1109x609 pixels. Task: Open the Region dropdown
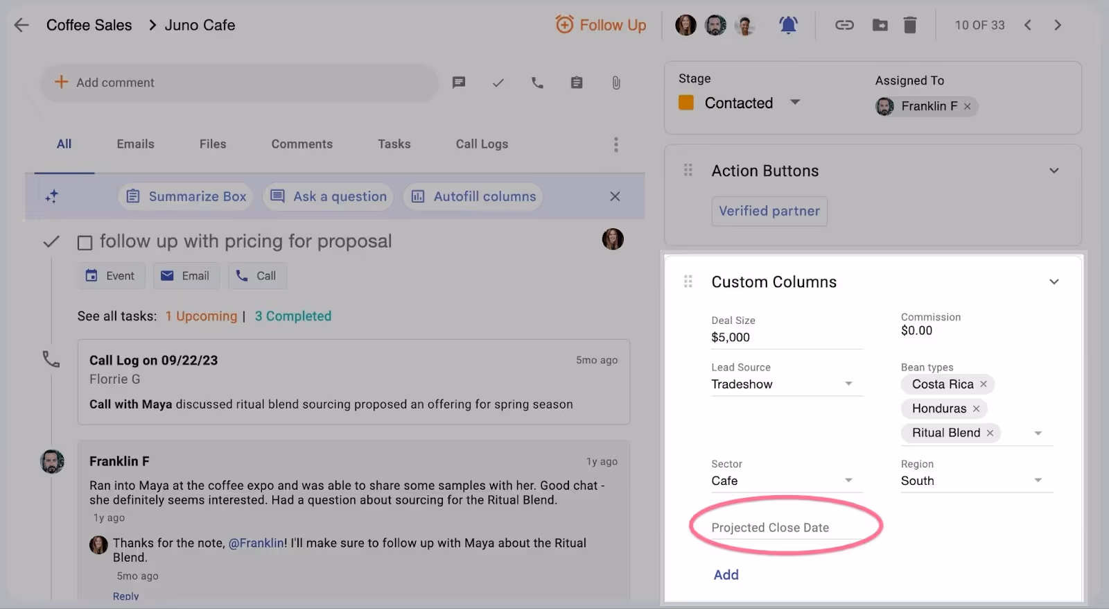pyautogui.click(x=1038, y=480)
